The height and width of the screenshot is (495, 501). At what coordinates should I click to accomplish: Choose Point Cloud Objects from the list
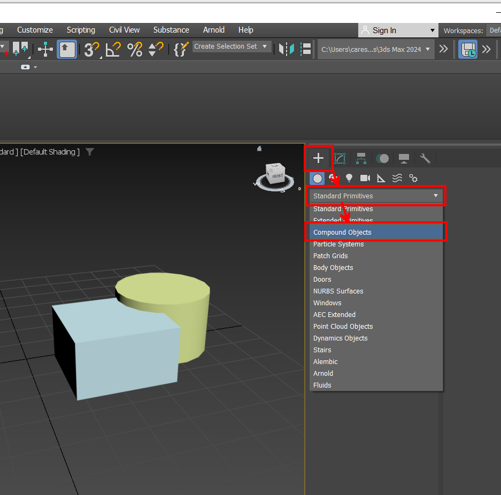click(x=376, y=327)
